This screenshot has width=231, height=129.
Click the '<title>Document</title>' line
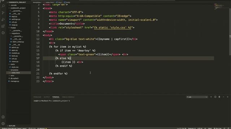click(67, 24)
